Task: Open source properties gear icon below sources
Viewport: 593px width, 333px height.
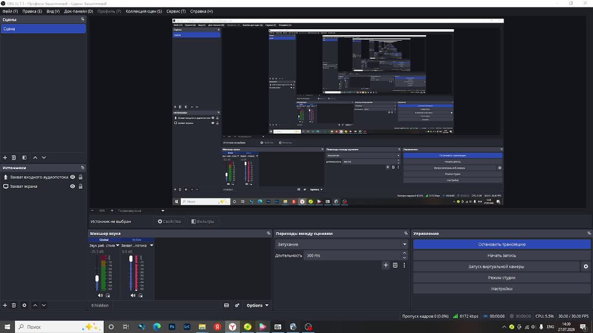Action: 24,305
